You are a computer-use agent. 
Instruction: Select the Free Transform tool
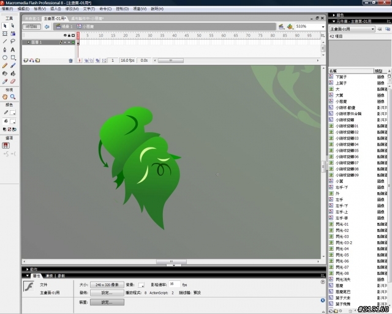(5, 34)
